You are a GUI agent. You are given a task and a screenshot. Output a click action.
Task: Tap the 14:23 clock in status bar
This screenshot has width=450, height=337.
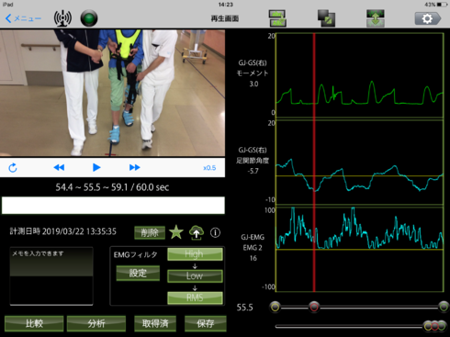[x=226, y=5]
